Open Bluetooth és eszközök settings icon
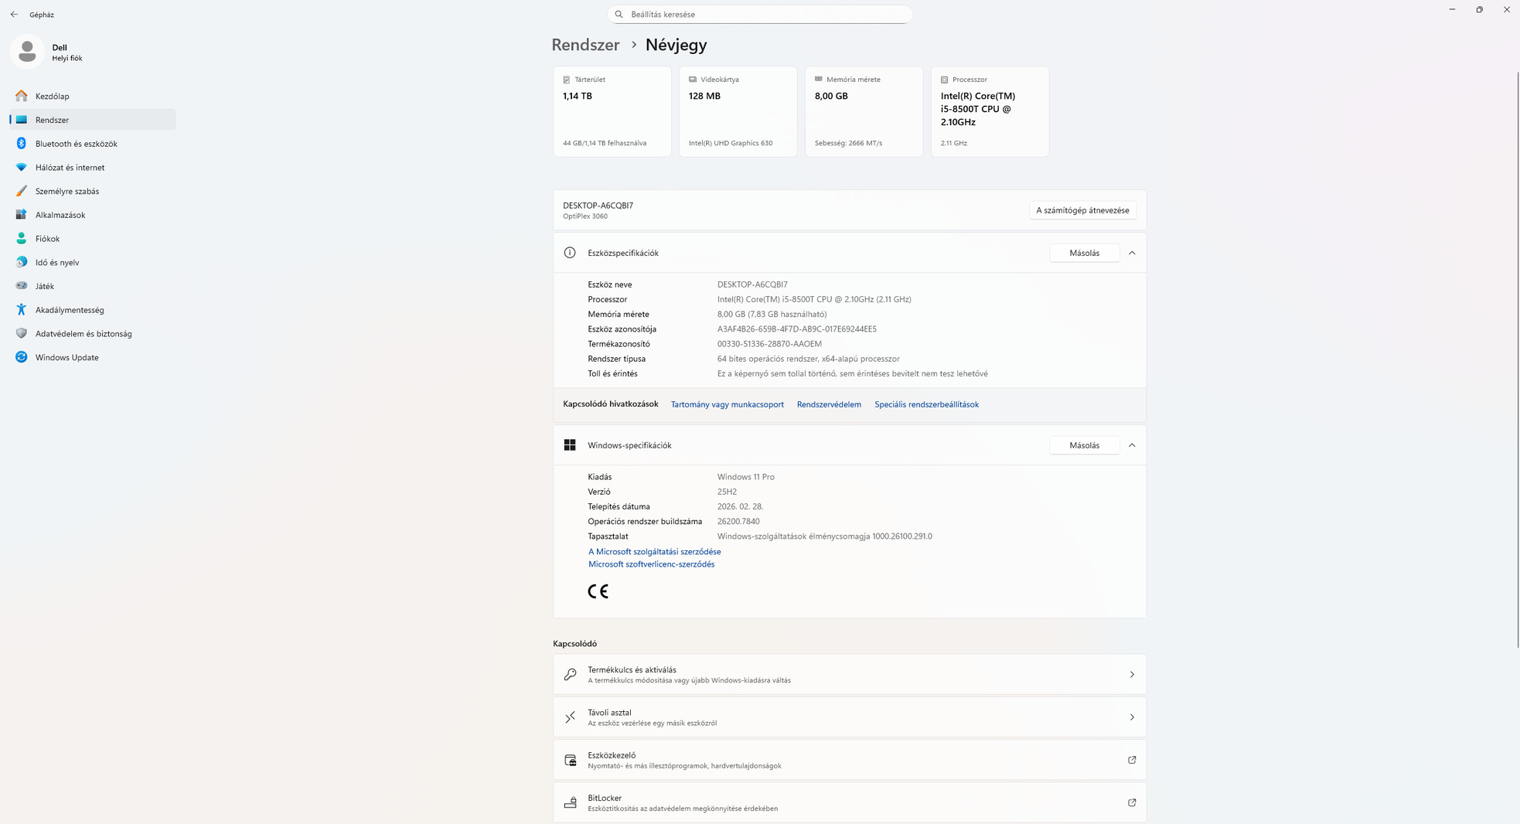This screenshot has width=1520, height=824. [x=22, y=144]
